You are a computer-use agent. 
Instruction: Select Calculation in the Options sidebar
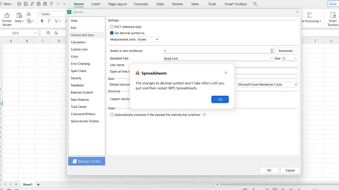point(78,42)
